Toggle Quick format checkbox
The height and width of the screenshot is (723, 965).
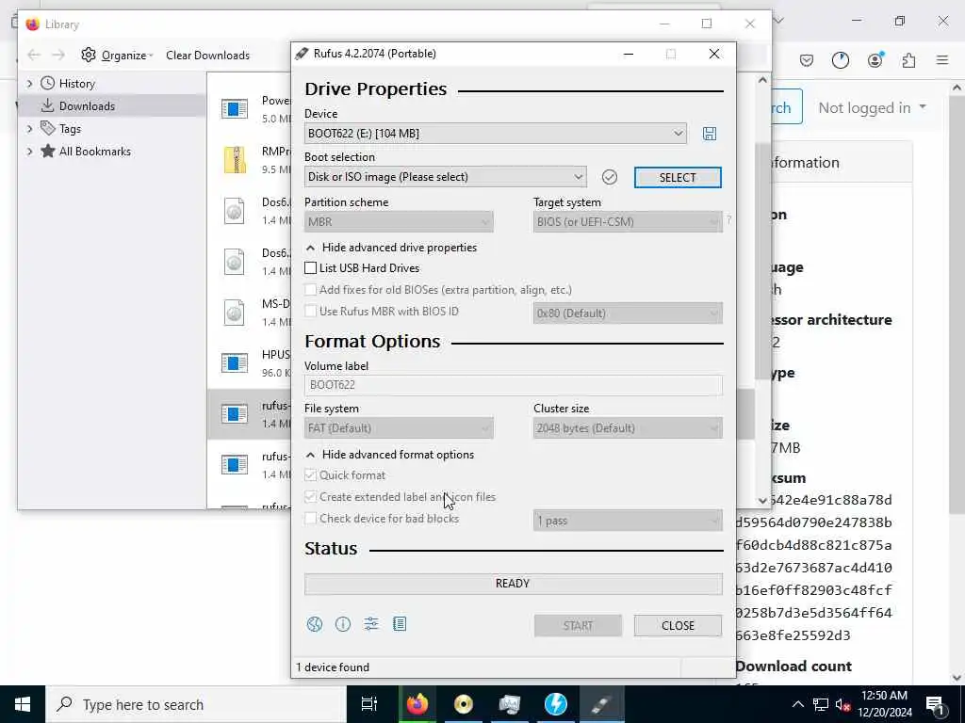[x=311, y=475]
